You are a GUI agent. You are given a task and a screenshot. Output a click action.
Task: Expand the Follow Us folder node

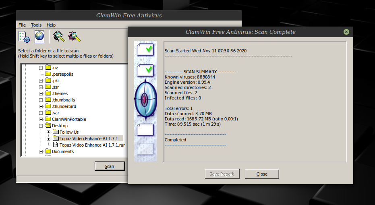coord(49,132)
